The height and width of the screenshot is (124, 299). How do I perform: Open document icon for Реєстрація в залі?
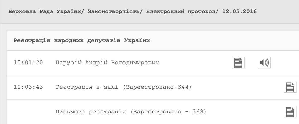tap(290, 87)
